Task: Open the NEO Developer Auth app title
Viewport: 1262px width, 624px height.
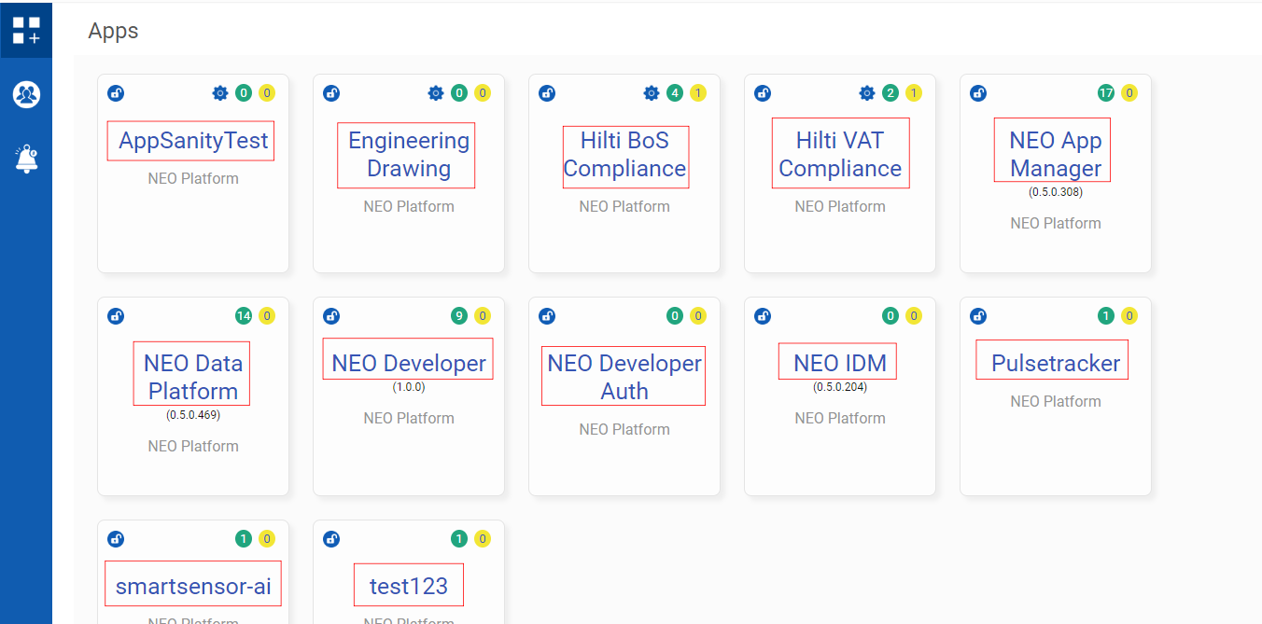Action: pyautogui.click(x=624, y=376)
